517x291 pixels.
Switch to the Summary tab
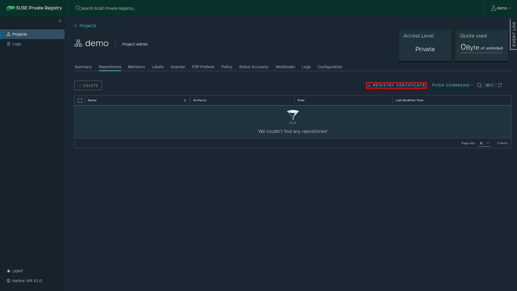[83, 67]
